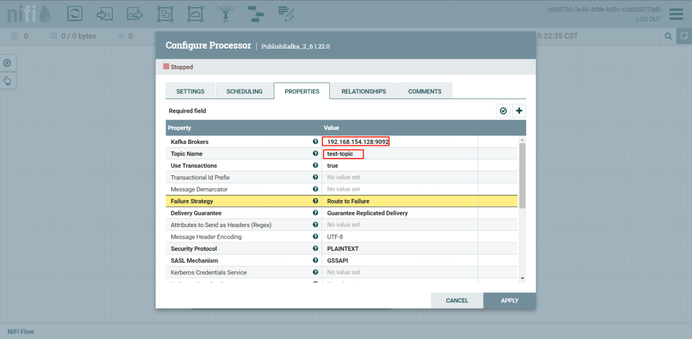Open the canvas search magnifier
The width and height of the screenshot is (692, 339).
(x=668, y=36)
